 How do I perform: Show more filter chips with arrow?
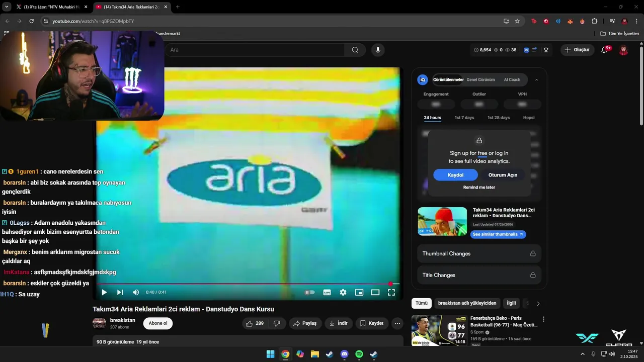[538, 303]
